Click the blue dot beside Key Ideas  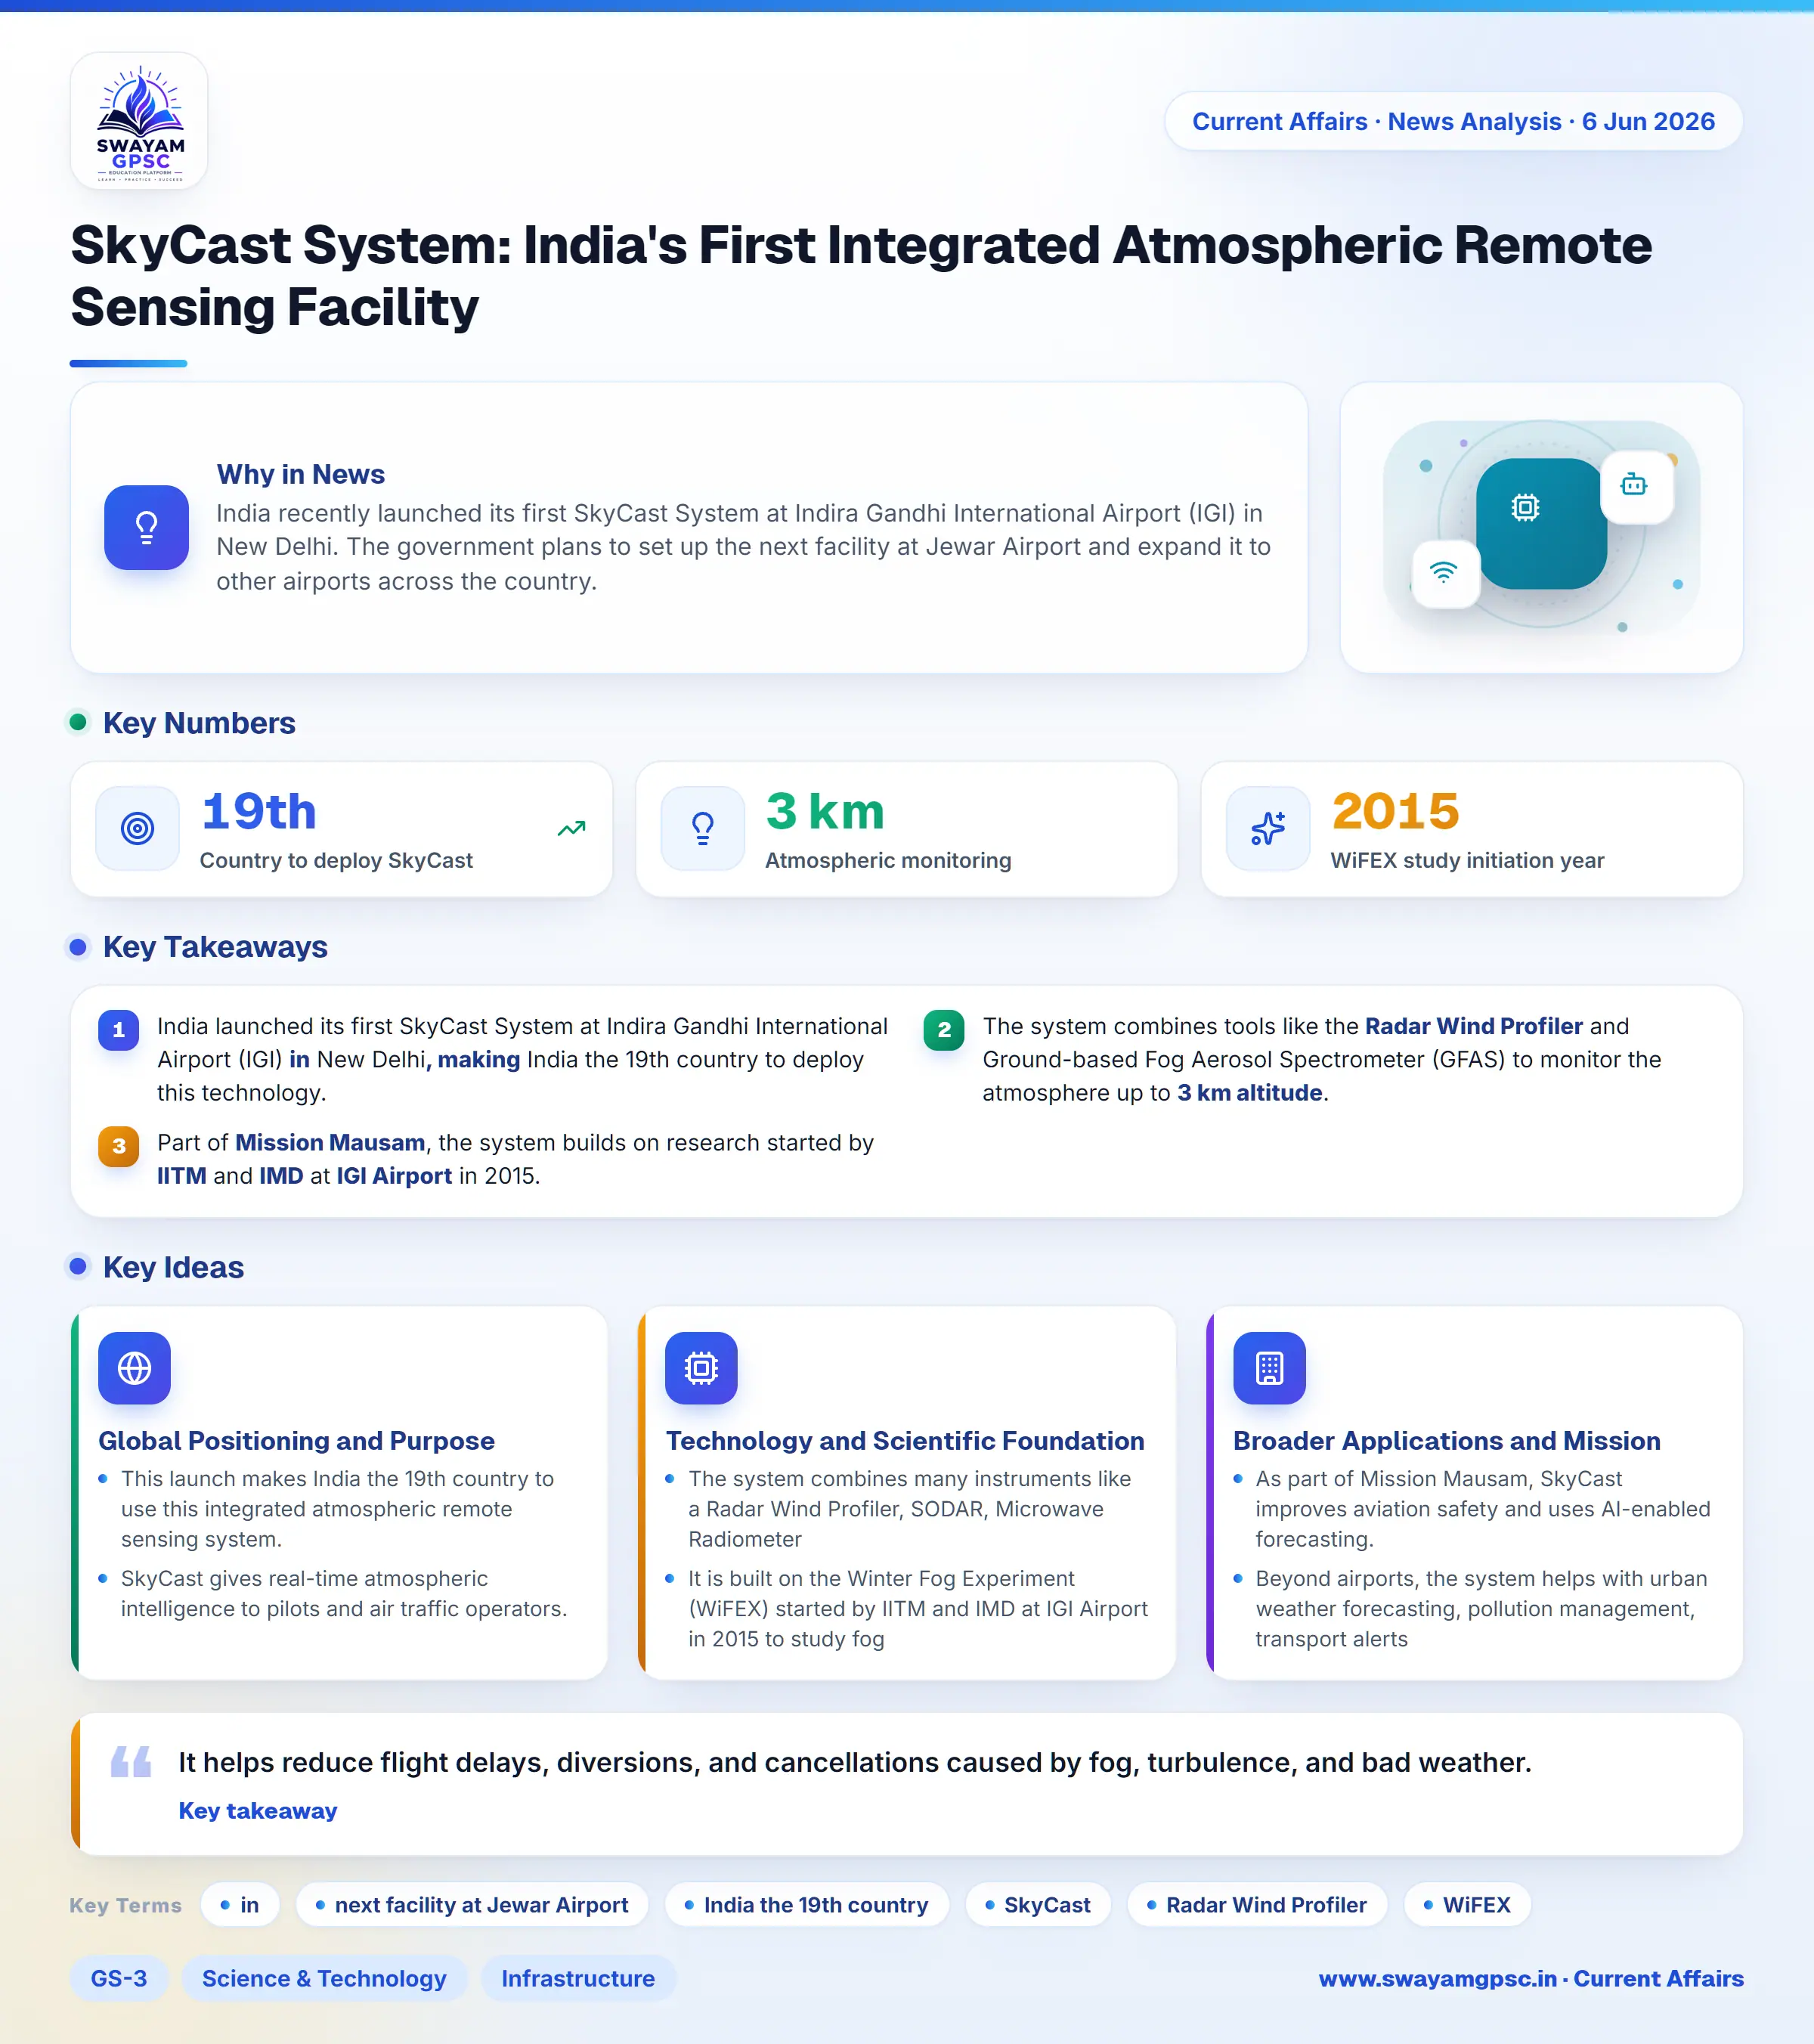[78, 1266]
